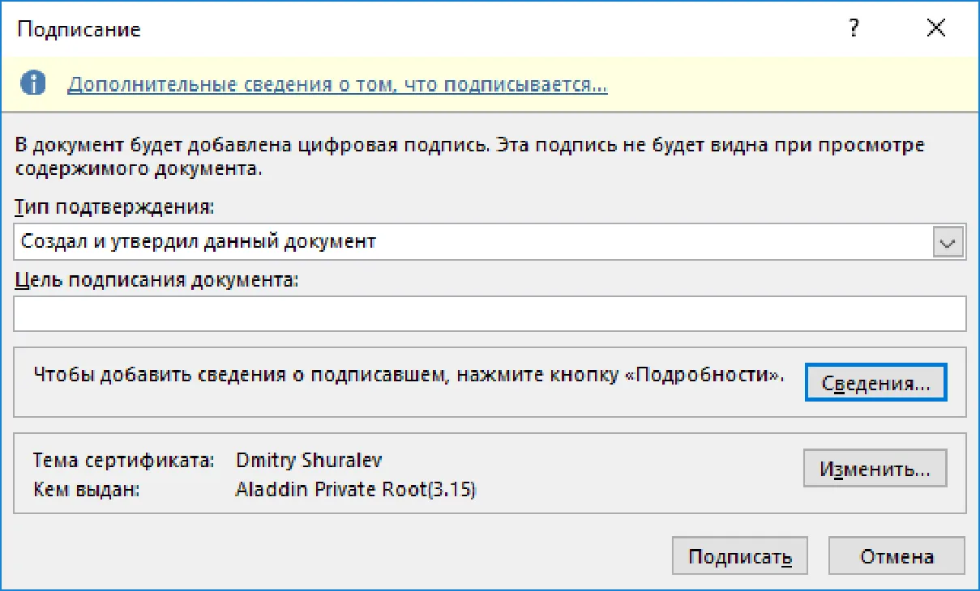This screenshot has height=591, width=980.
Task: Click the hint text mentioning «Подробности»
Action: (409, 374)
